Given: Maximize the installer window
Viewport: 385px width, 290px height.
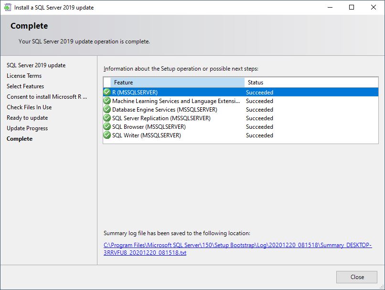Looking at the screenshot, I should [x=352, y=8].
